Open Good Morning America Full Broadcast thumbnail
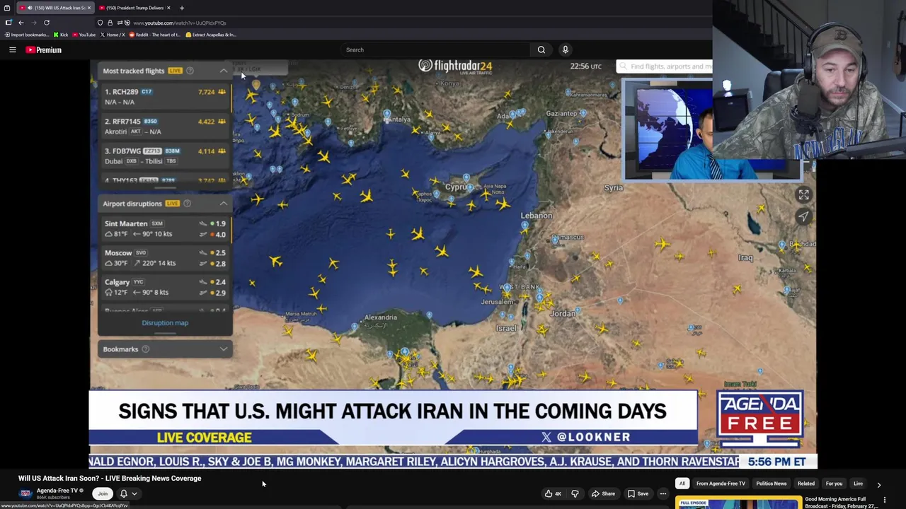The image size is (906, 509). click(738, 503)
